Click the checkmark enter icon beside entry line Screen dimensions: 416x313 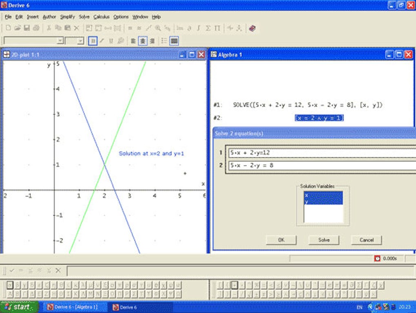click(x=12, y=271)
